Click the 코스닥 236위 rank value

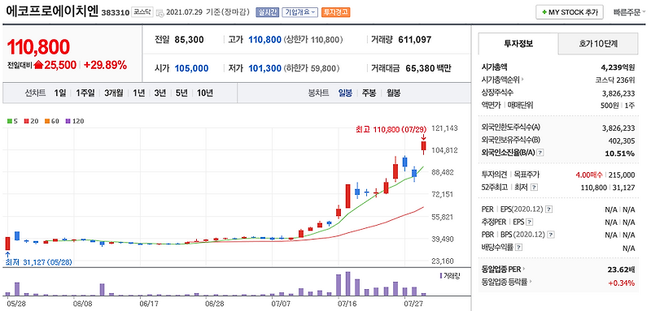coord(615,80)
